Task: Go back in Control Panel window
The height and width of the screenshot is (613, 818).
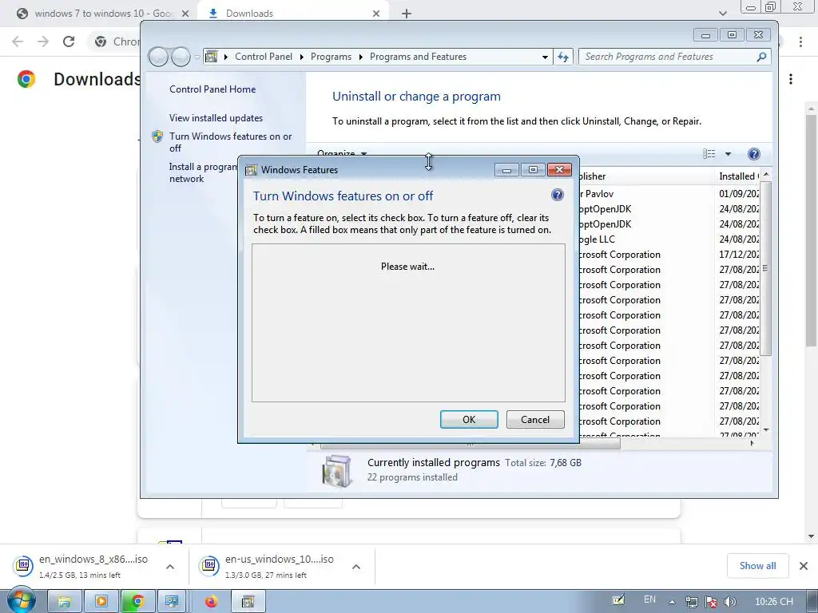Action: click(159, 57)
